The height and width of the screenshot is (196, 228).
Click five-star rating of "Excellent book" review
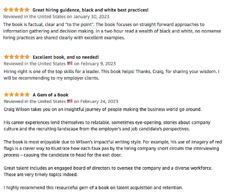pos(16,57)
